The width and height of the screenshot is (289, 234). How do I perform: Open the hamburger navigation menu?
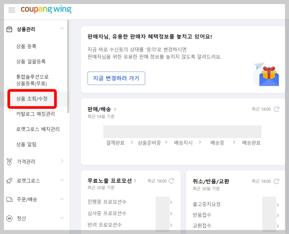11,10
